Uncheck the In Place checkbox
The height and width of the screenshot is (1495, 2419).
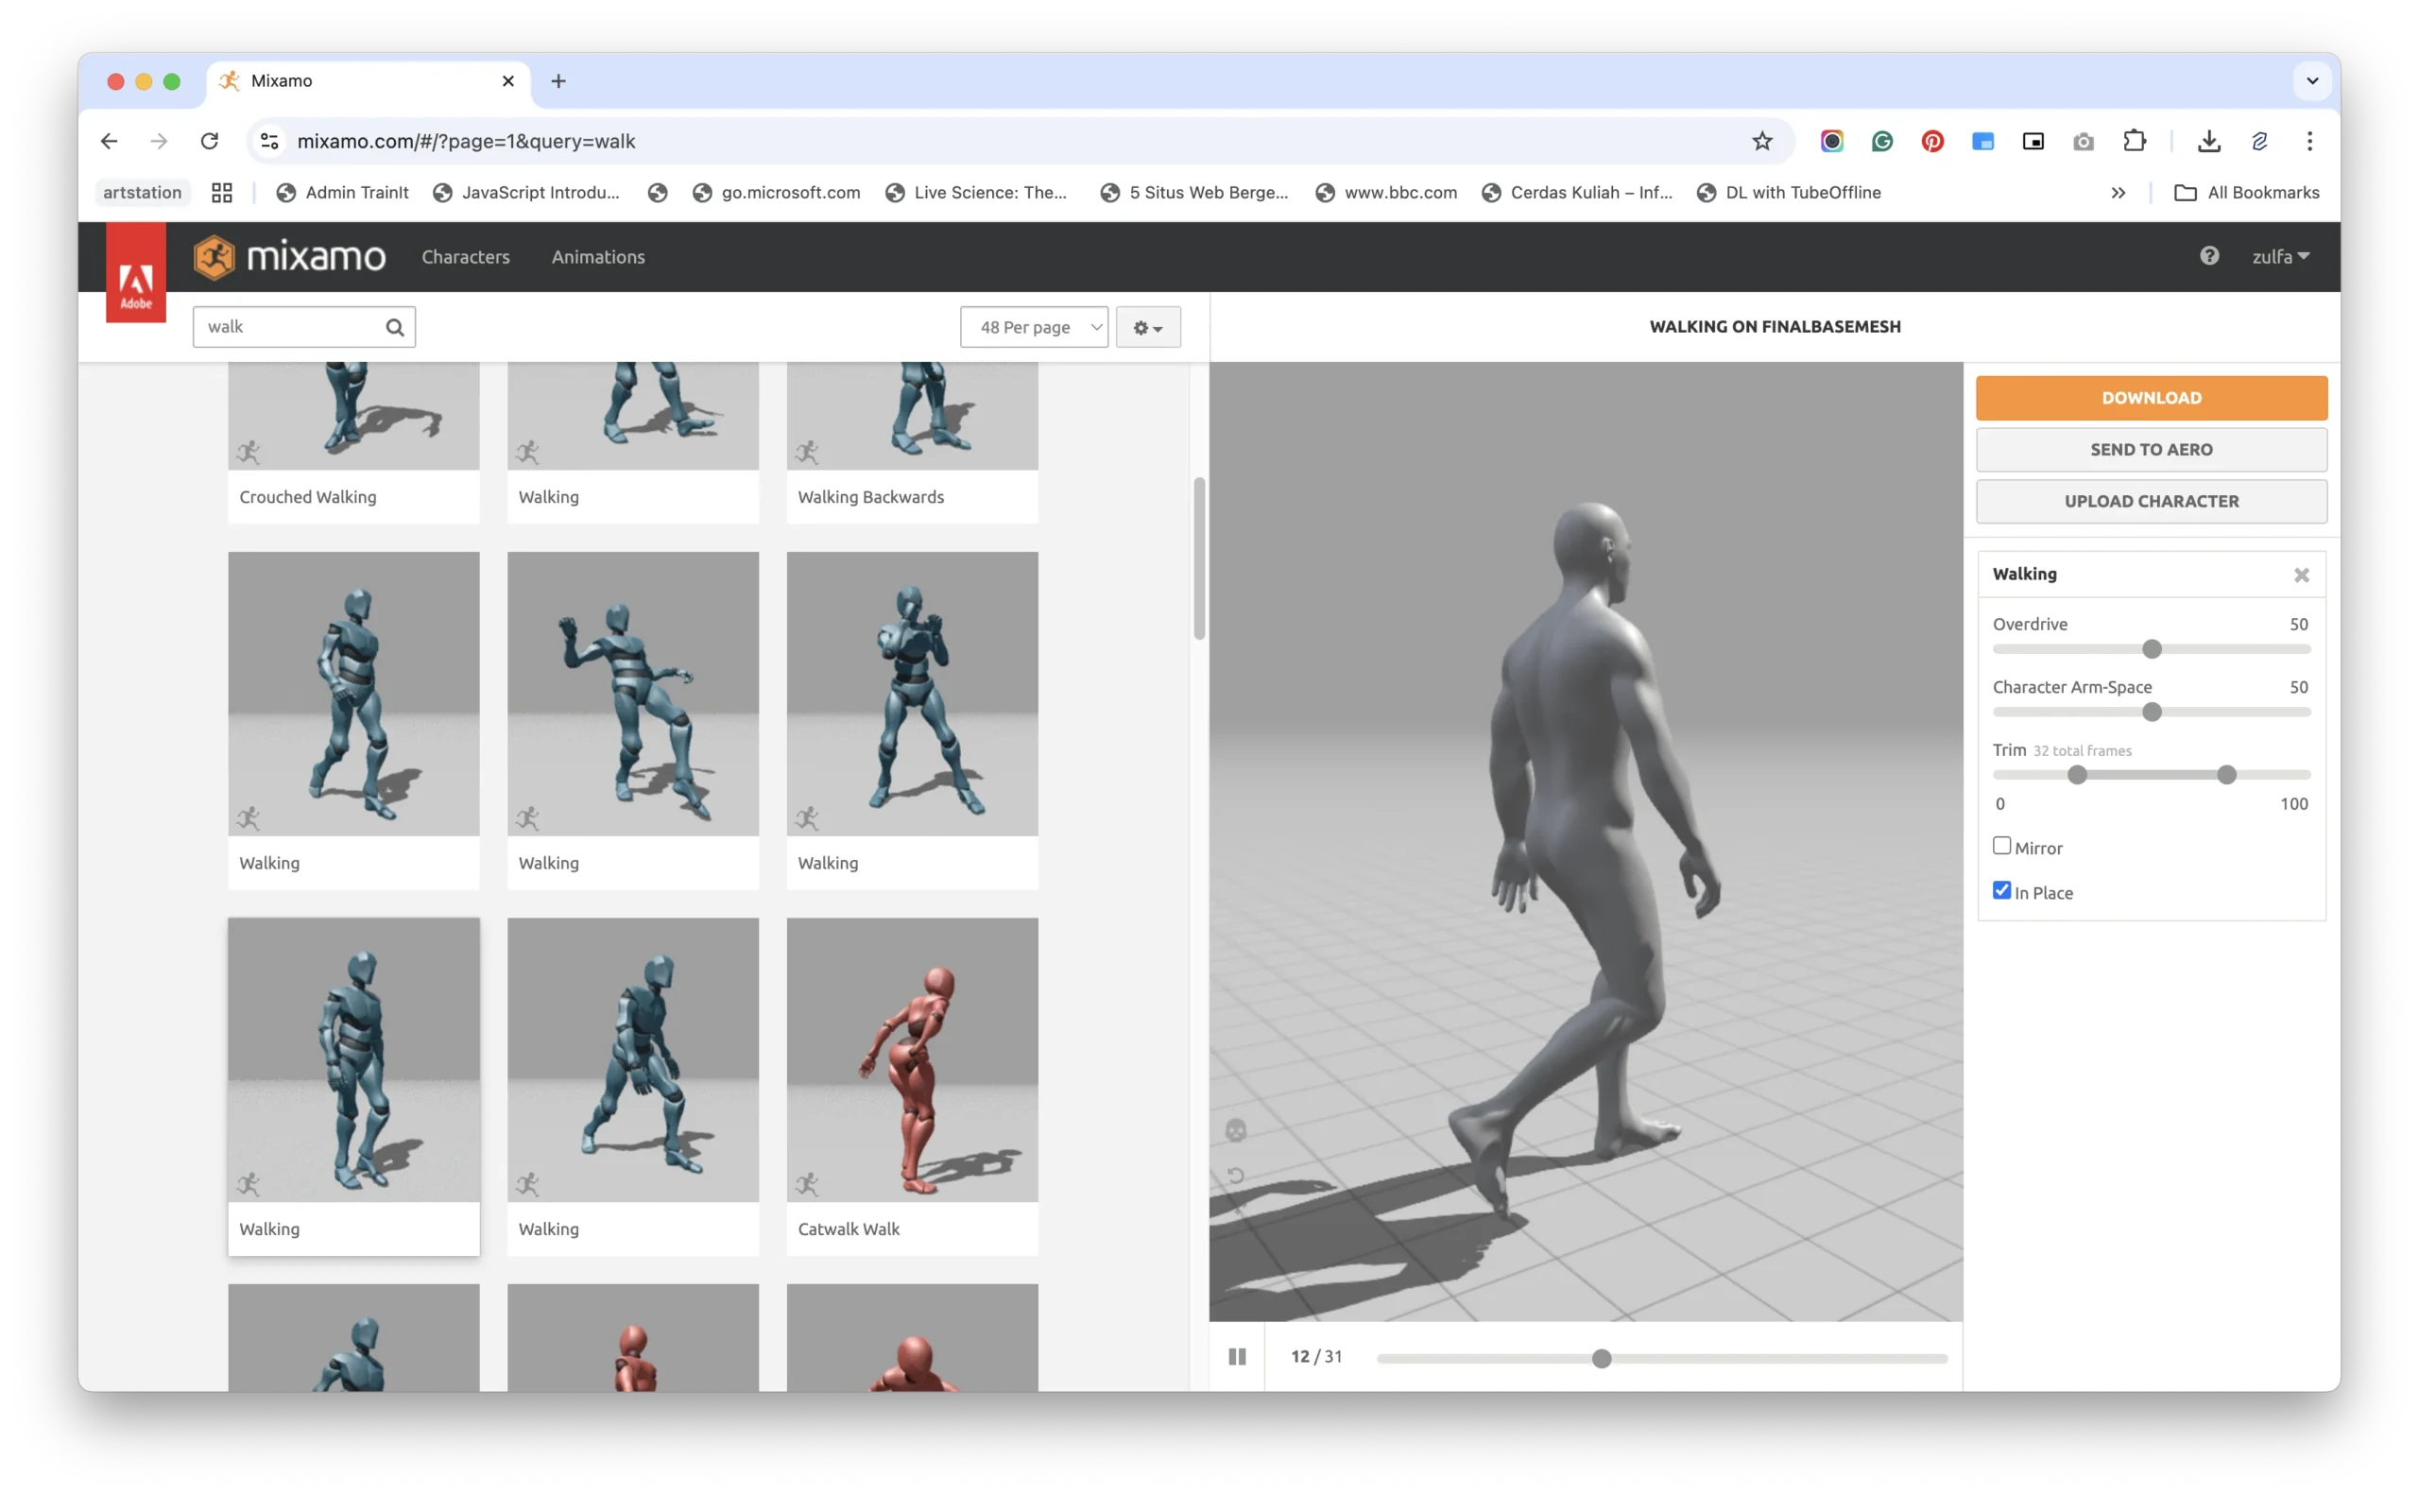click(x=2002, y=891)
